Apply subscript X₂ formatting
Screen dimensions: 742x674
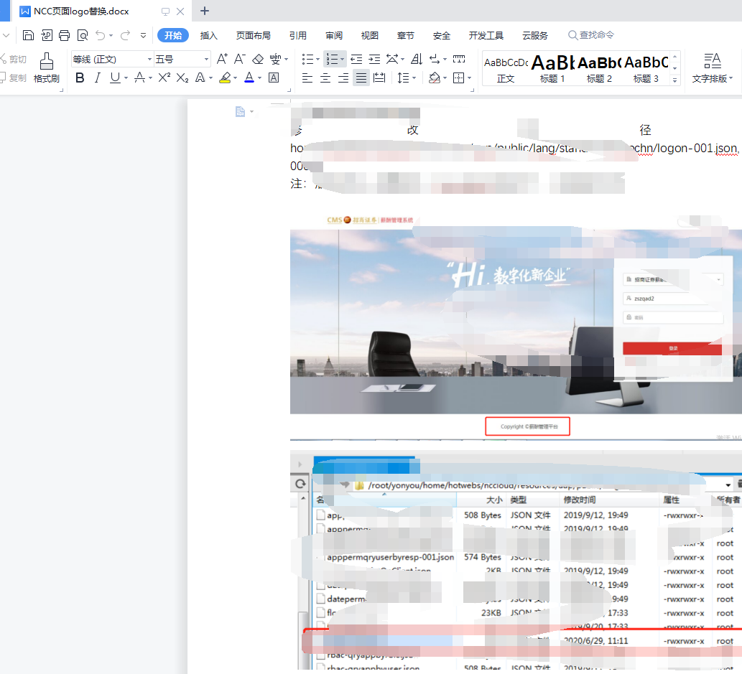pos(182,78)
